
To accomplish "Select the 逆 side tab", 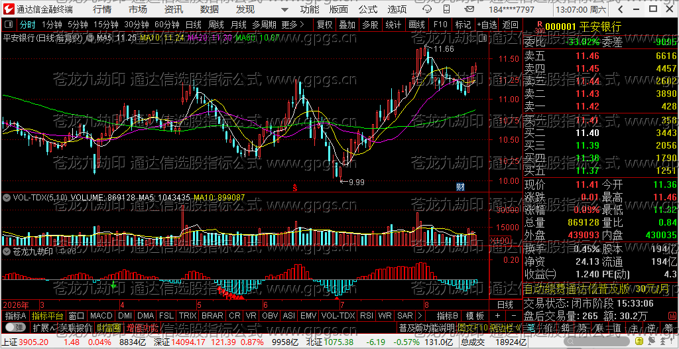I will point(650,327).
